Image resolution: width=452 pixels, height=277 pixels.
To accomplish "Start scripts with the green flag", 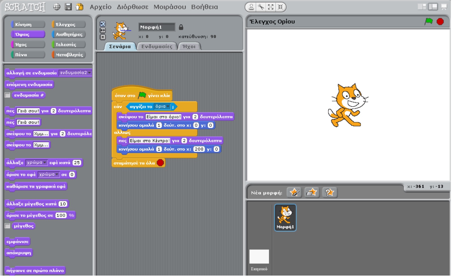I will click(429, 21).
